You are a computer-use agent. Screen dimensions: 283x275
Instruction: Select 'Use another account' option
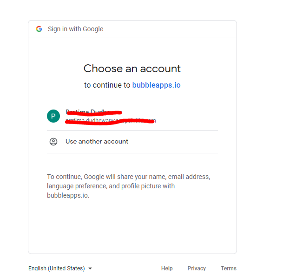point(97,141)
